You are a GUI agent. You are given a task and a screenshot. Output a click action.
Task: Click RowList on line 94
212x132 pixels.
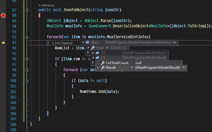pos(62,48)
